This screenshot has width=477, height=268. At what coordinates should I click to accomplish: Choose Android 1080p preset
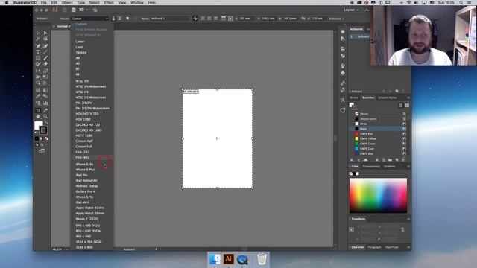tap(86, 186)
